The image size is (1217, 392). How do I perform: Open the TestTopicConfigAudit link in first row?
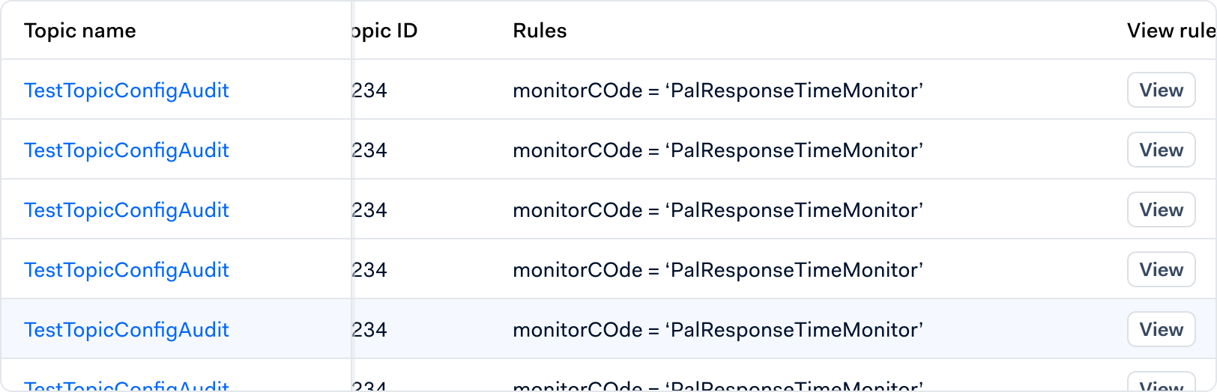[x=127, y=91]
